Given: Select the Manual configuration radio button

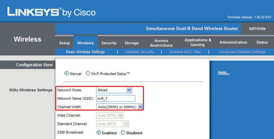Looking at the screenshot, I should tap(67, 73).
